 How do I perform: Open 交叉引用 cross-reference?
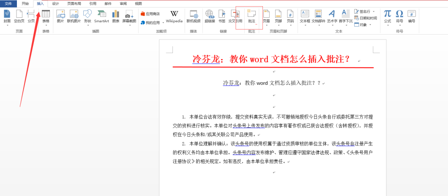[235, 16]
